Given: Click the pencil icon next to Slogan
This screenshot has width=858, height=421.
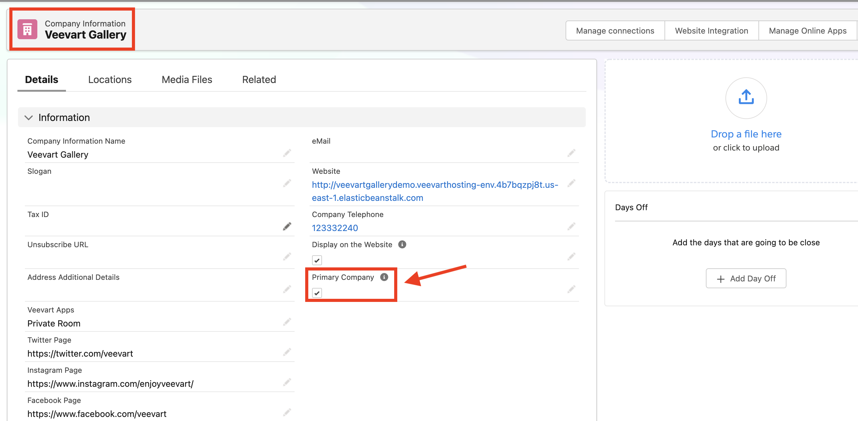Looking at the screenshot, I should [x=287, y=183].
